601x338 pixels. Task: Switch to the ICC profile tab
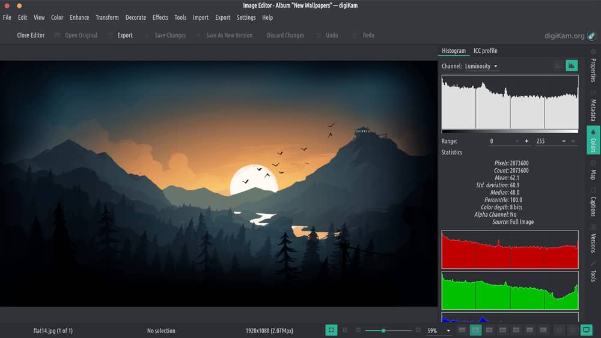485,50
